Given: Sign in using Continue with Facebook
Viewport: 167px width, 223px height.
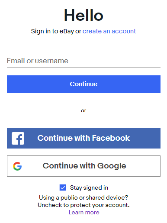Looking at the screenshot, I should point(83,138).
